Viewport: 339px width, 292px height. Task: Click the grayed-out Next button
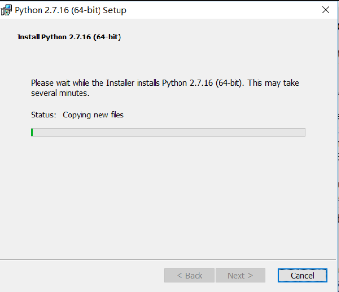pyautogui.click(x=240, y=275)
